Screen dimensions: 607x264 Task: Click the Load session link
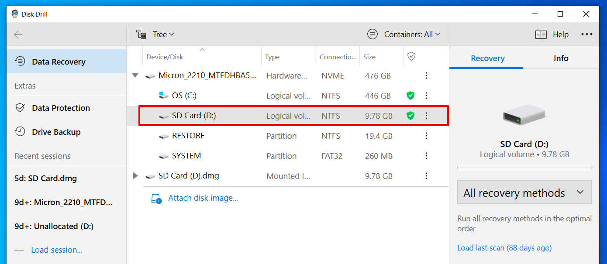click(57, 250)
